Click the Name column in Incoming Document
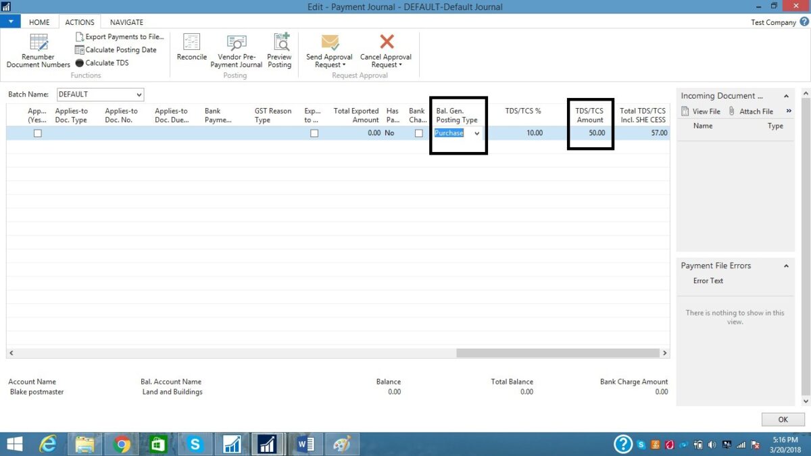811x456 pixels. tap(703, 126)
